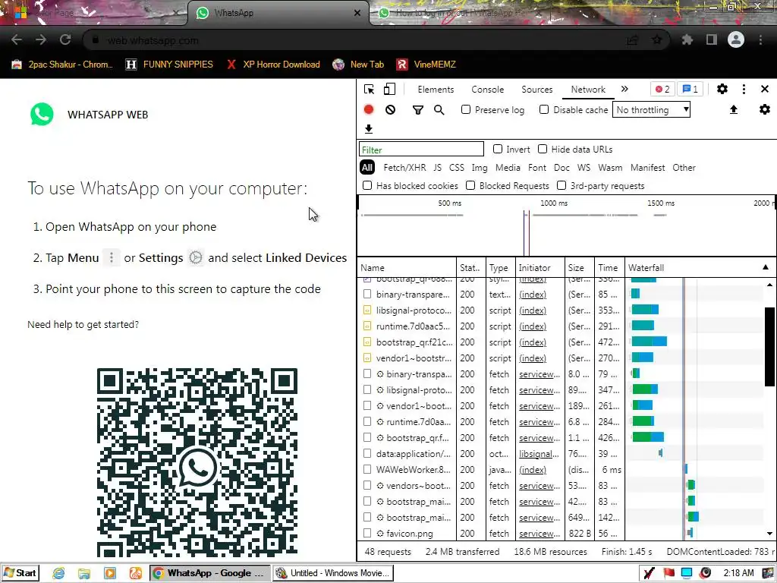Image resolution: width=777 pixels, height=583 pixels.
Task: Open the VineMEMZ bookmark
Action: tap(426, 65)
